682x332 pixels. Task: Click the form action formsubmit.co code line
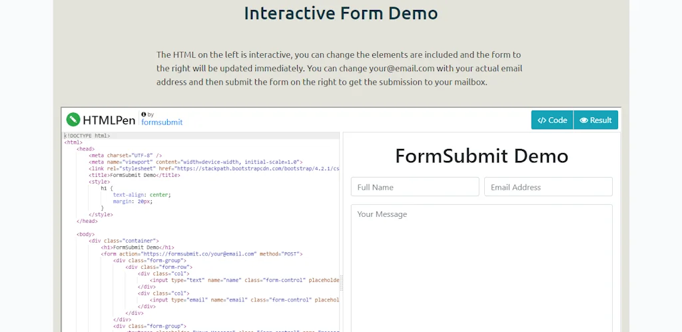pyautogui.click(x=202, y=253)
